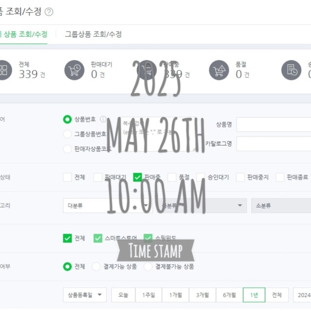Click the 오늘 period button
This screenshot has height=311, width=311.
[x=123, y=295]
